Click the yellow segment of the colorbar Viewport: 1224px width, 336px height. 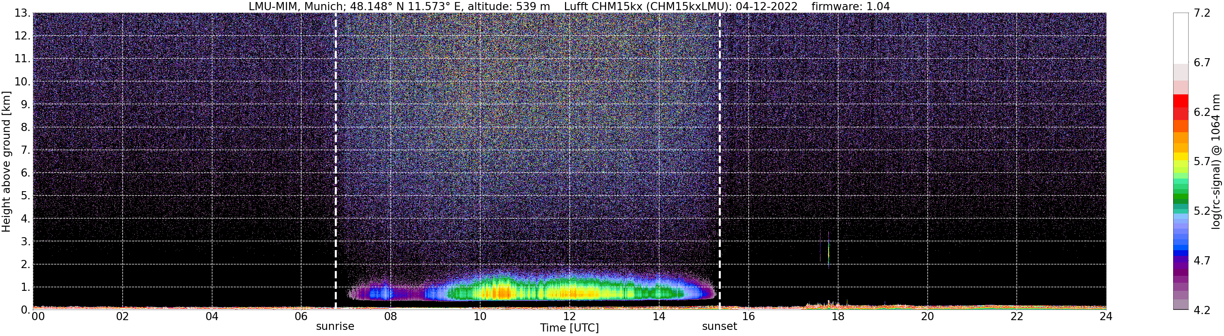tap(1181, 156)
